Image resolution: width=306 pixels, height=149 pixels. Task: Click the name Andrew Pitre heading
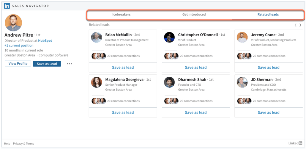(19, 35)
